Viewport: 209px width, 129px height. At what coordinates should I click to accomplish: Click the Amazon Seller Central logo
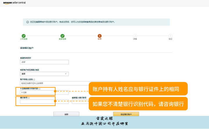(15, 3)
